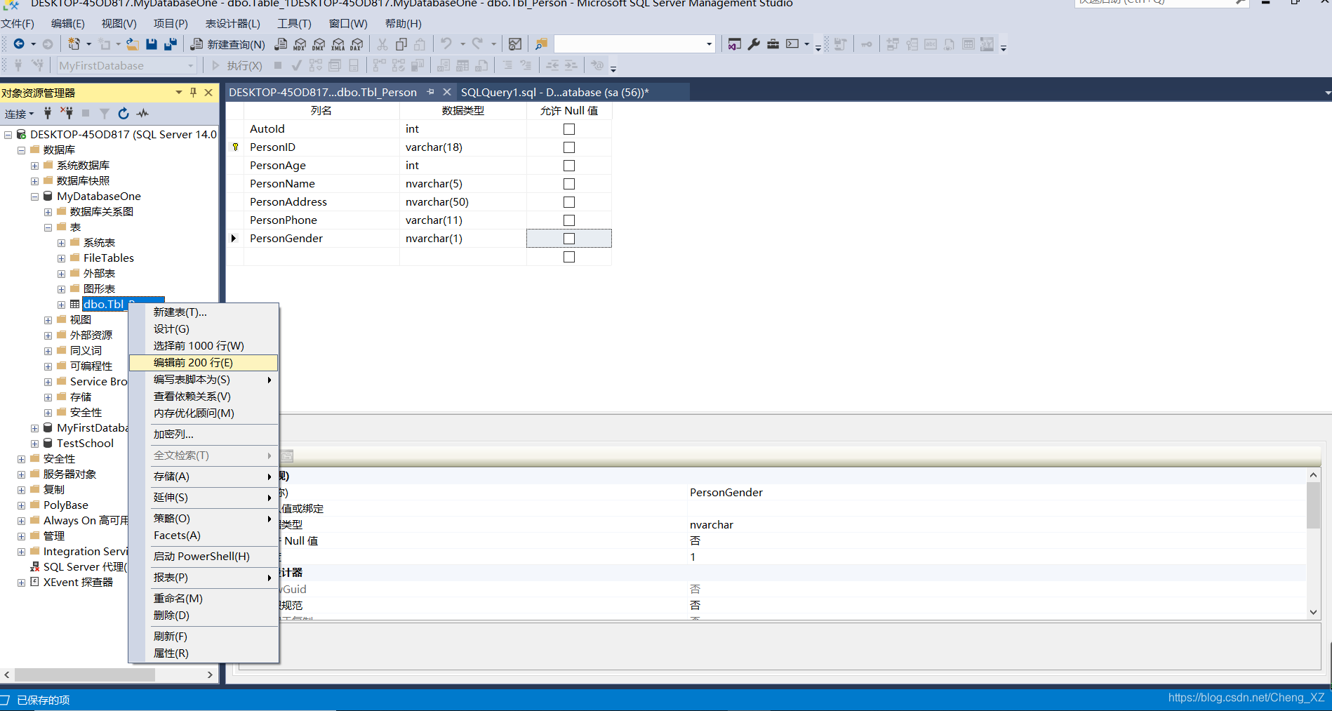
Task: Click the command window icon
Action: (x=792, y=44)
